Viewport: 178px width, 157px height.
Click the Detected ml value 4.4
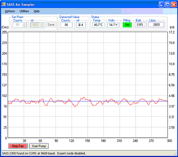[x=81, y=25]
